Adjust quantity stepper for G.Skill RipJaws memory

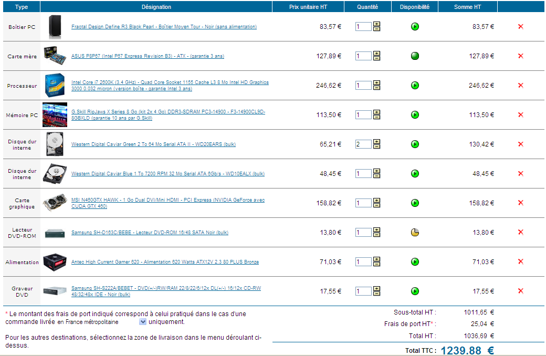(377, 115)
